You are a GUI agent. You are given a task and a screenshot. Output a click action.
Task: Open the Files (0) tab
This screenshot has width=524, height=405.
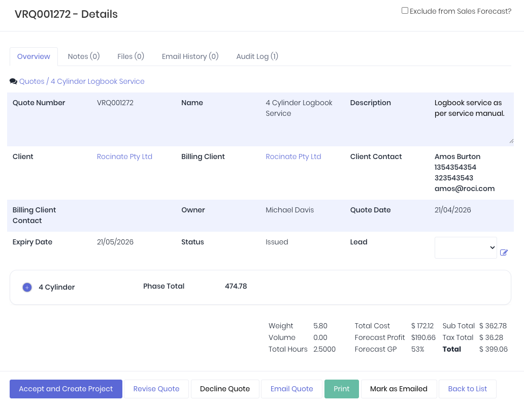(x=130, y=56)
